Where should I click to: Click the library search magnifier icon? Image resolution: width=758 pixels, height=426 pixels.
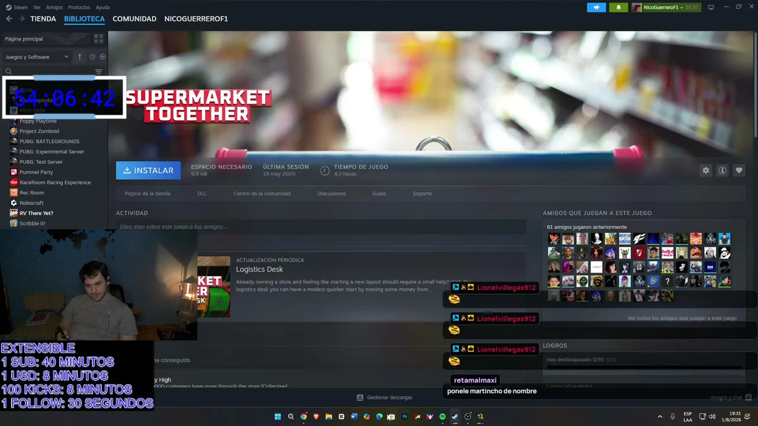click(x=8, y=72)
